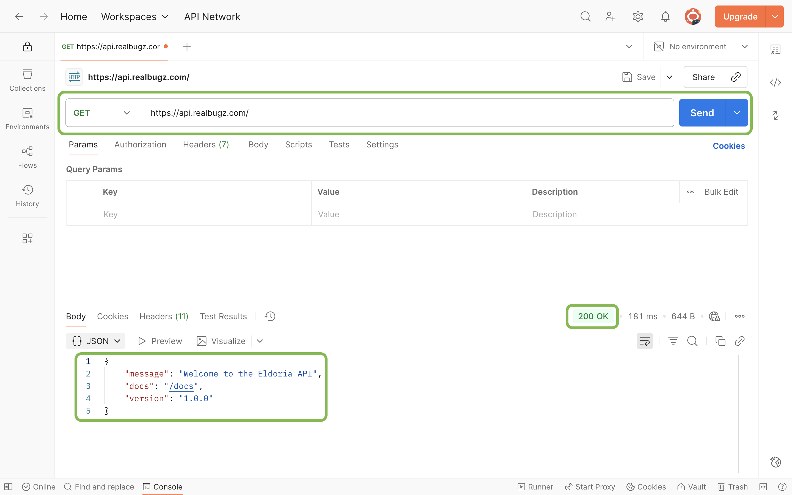
Task: Expand the Workspaces dropdown
Action: (x=134, y=16)
